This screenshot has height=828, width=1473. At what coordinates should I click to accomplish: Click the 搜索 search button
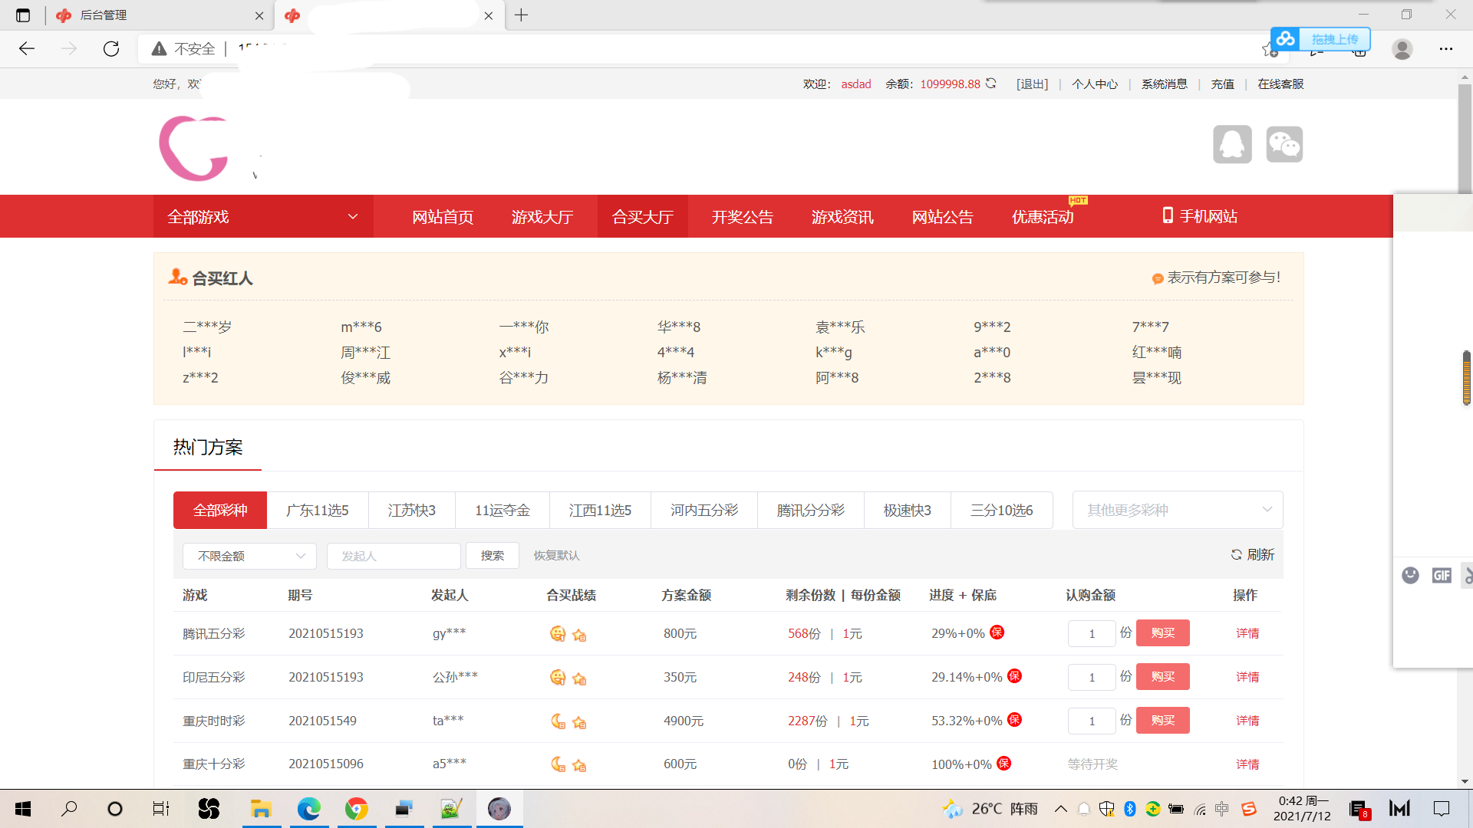coord(492,556)
